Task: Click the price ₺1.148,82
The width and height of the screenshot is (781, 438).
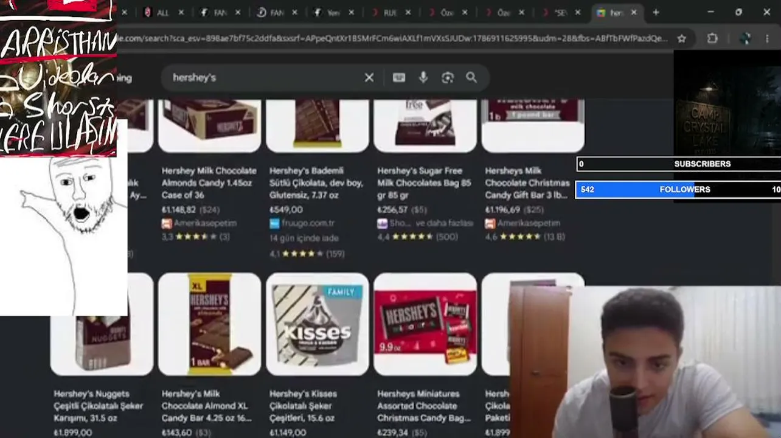Action: (179, 210)
